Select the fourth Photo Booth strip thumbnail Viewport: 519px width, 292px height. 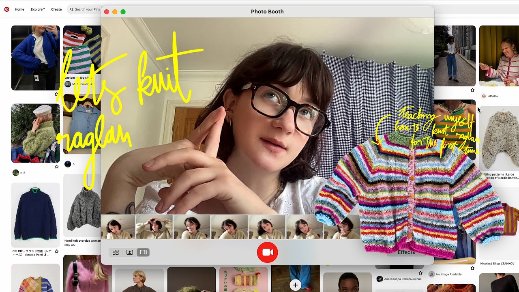pyautogui.click(x=229, y=227)
